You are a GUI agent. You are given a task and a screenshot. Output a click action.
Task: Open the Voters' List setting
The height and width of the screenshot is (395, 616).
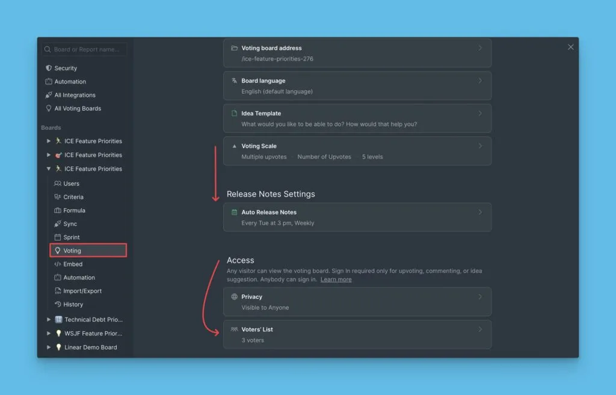click(357, 334)
